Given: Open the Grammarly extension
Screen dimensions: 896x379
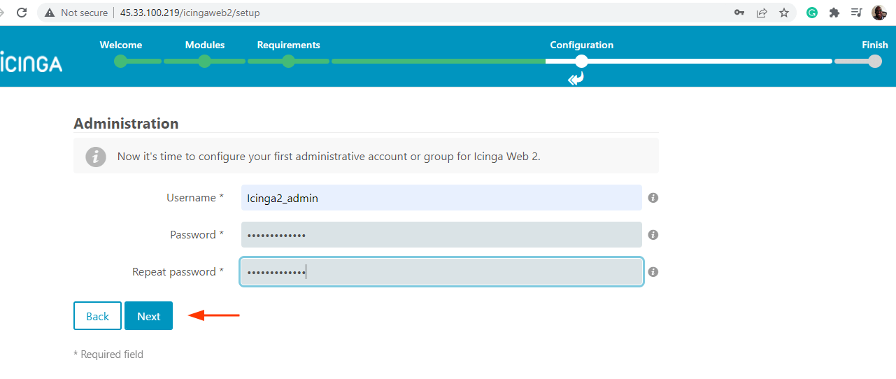Looking at the screenshot, I should point(812,13).
